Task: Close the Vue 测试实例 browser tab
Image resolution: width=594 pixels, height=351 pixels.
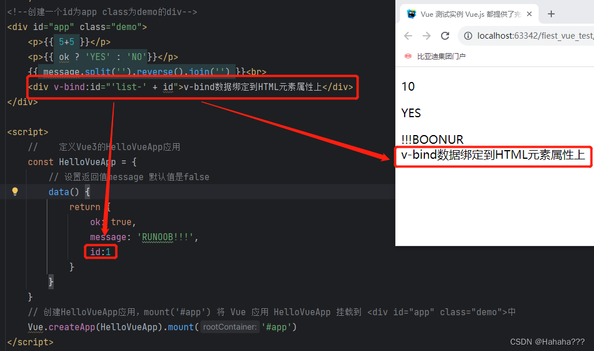Action: [529, 14]
